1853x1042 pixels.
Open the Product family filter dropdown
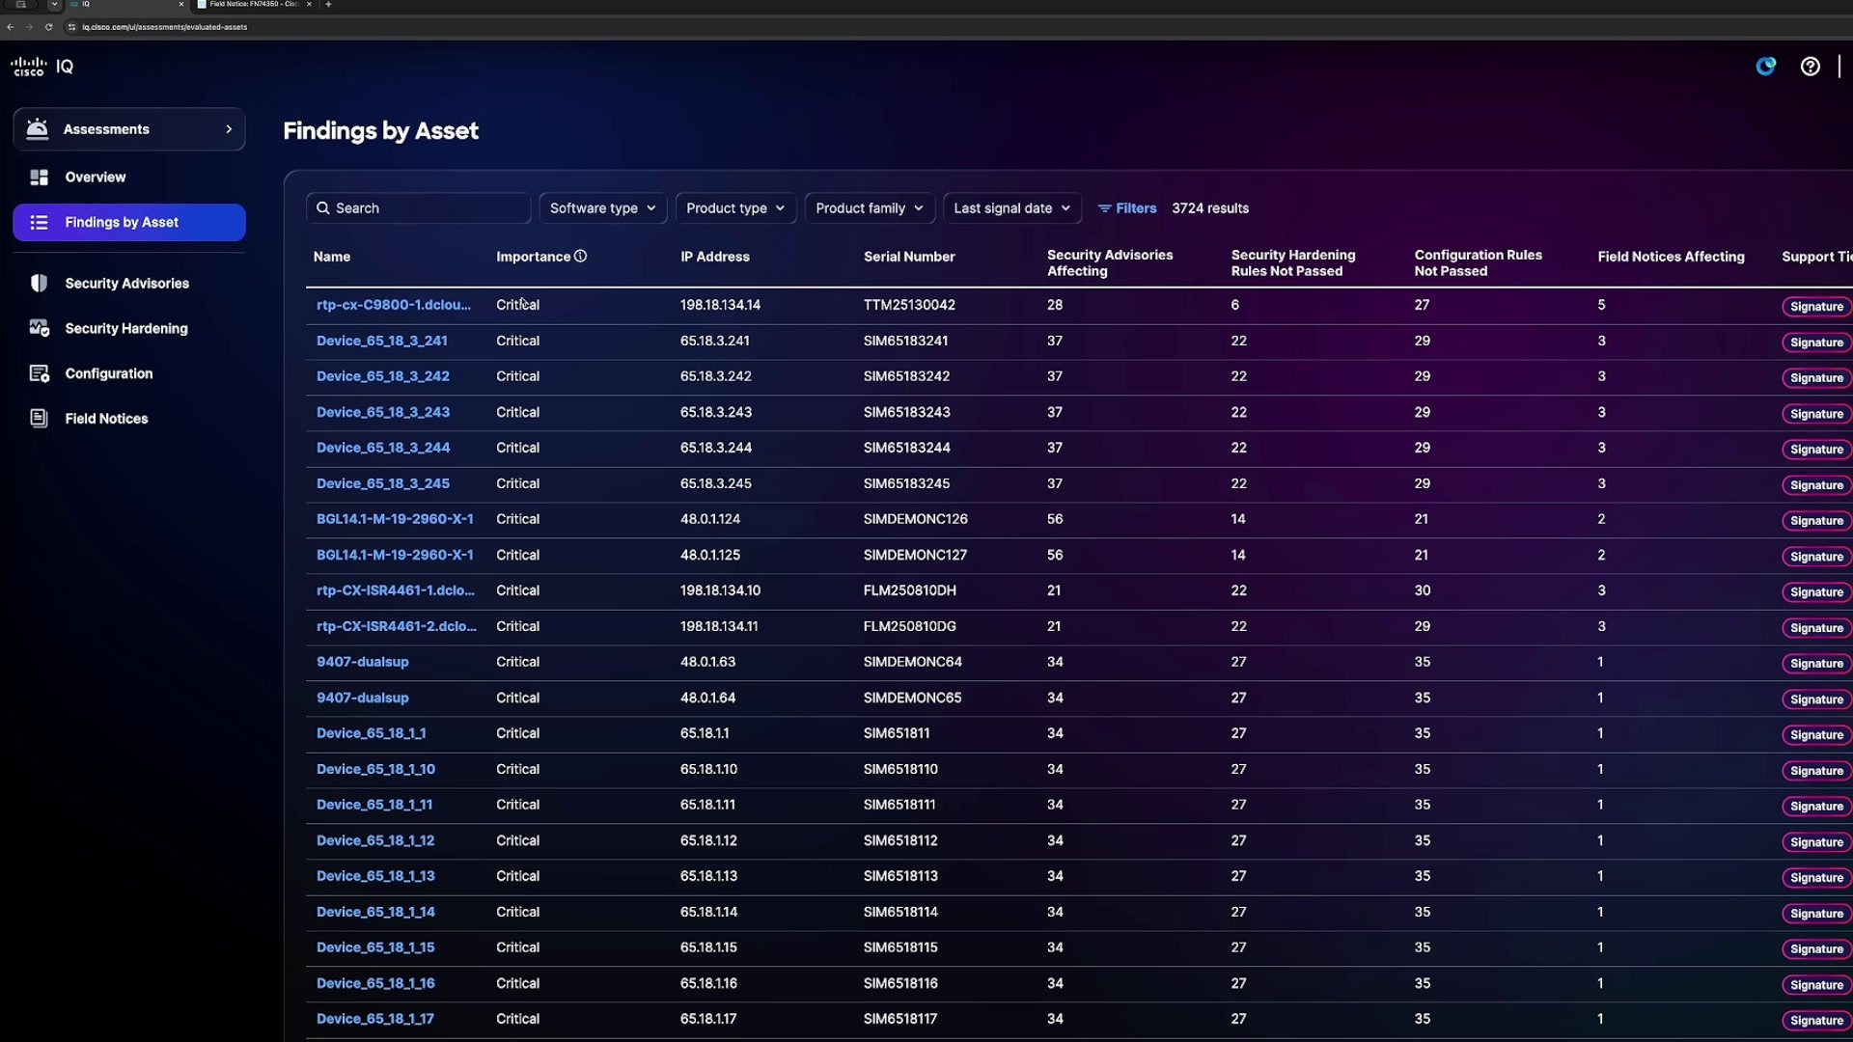[870, 208]
